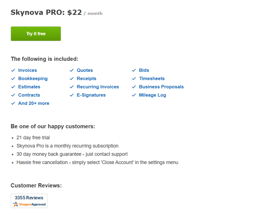The image size is (265, 213).
Task: Click the checkmark icon beside Quotes
Action: click(x=72, y=70)
